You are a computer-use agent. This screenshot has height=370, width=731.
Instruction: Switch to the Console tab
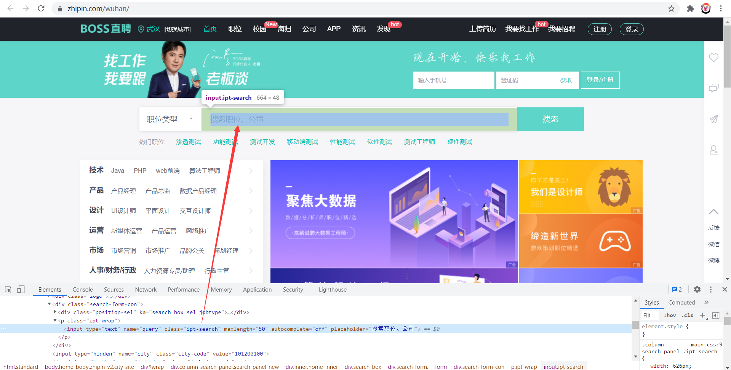(x=83, y=290)
